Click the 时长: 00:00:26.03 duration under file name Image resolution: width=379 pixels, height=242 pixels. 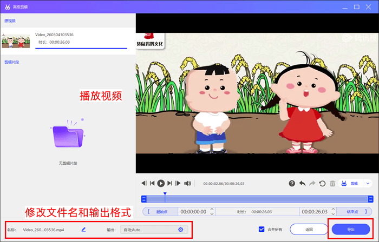(x=54, y=42)
